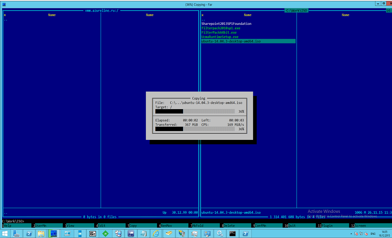Click the Elapsed time value 00:00:02
Viewport: 392px width, 238px height.
click(190, 120)
